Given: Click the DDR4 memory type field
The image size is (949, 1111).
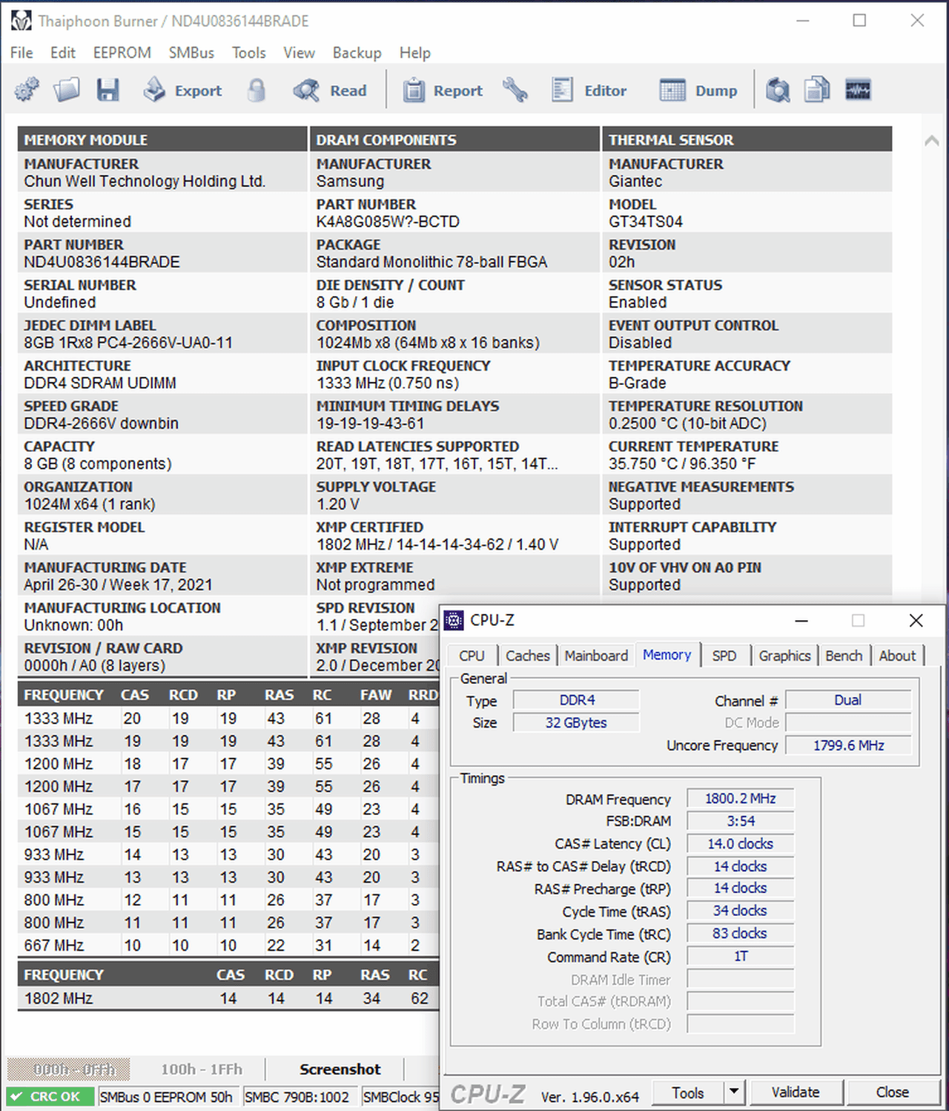Looking at the screenshot, I should pos(576,700).
